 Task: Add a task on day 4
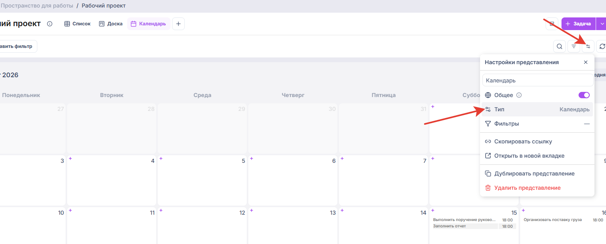[x=70, y=158]
